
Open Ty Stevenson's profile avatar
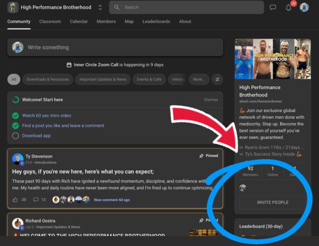point(18,159)
